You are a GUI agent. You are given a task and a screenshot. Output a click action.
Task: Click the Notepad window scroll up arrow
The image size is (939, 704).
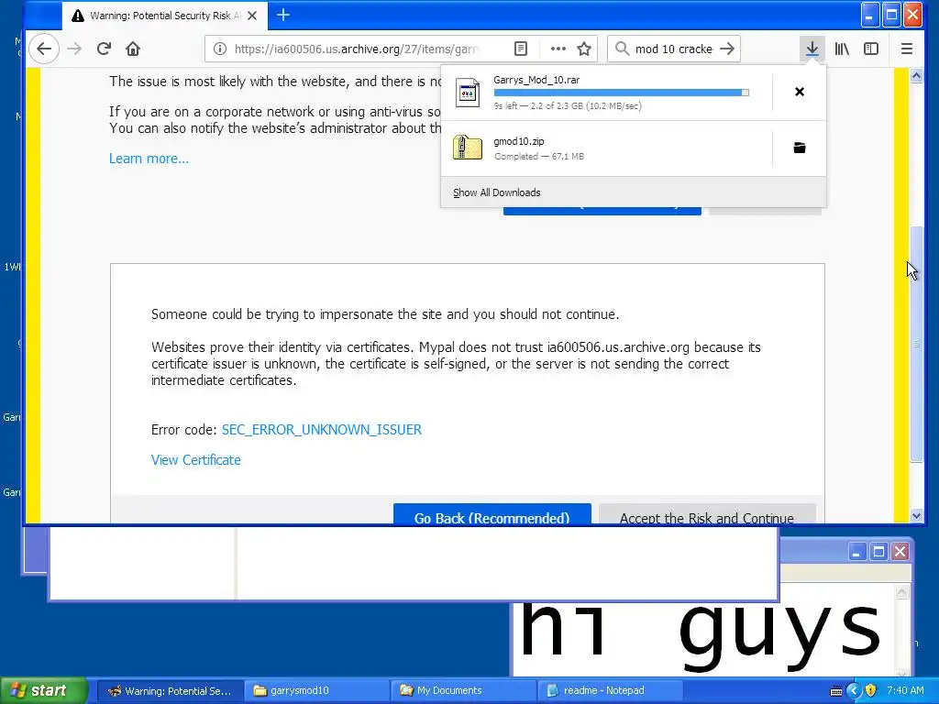pos(902,591)
